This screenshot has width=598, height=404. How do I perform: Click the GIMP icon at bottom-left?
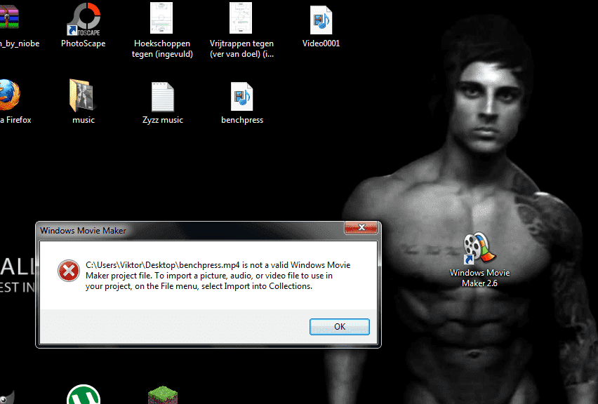4,398
